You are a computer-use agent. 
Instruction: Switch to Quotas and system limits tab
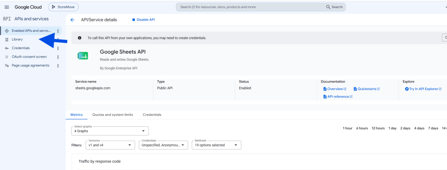(x=113, y=115)
